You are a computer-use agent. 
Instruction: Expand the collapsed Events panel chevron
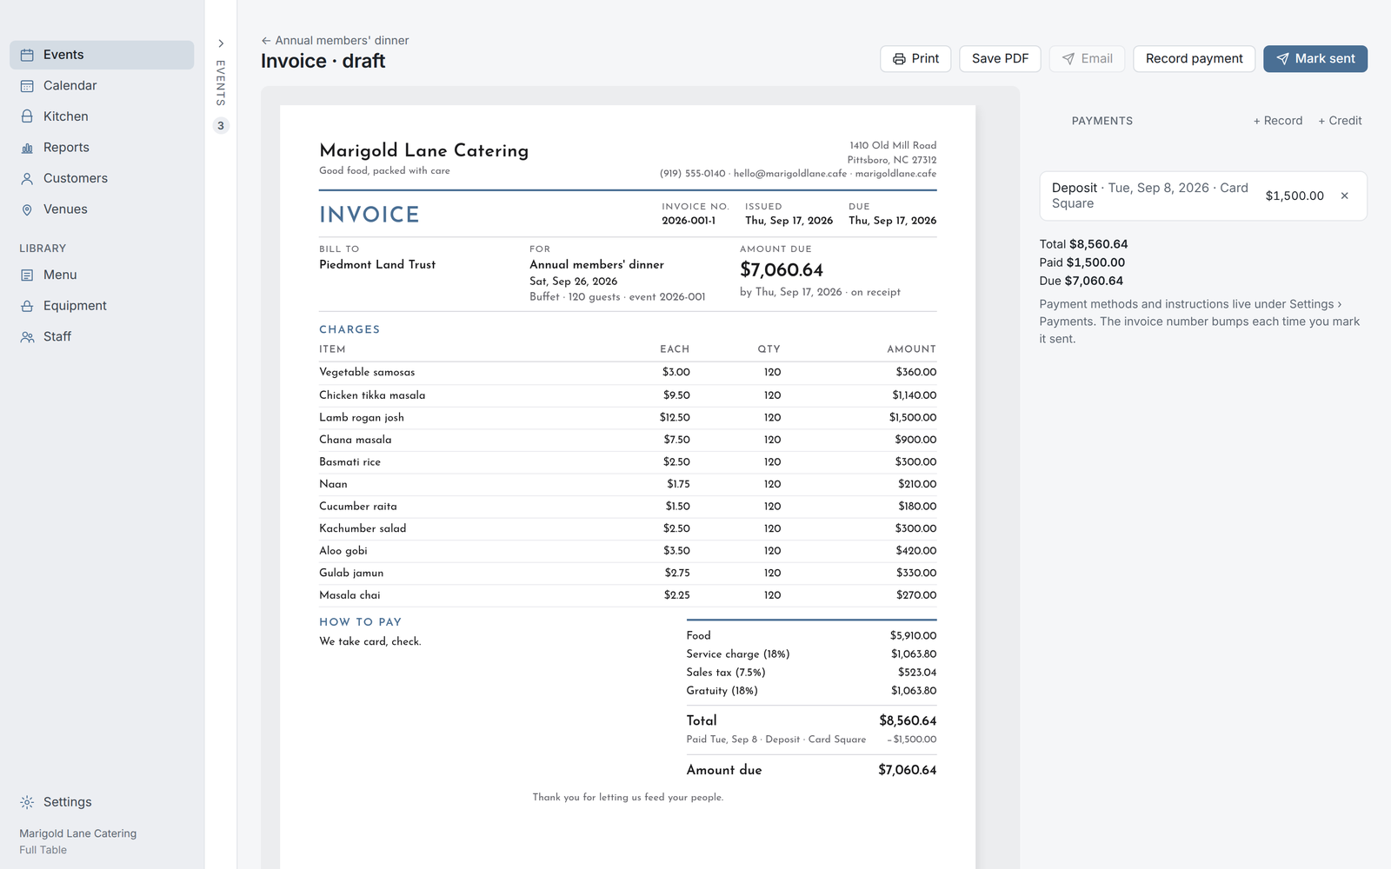(221, 43)
